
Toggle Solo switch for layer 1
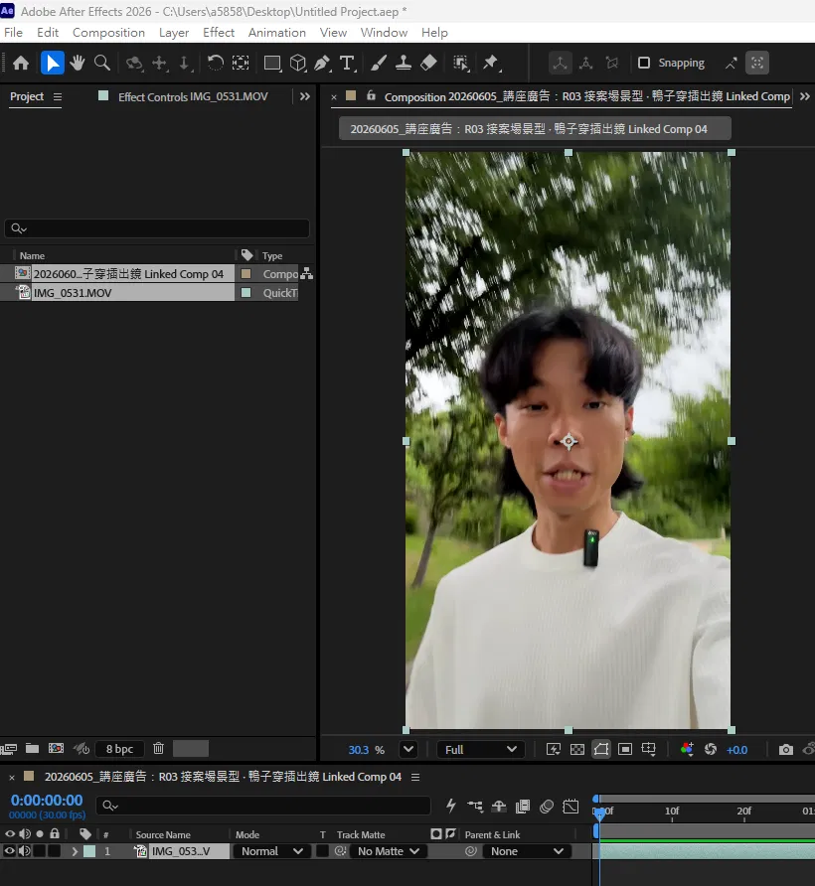tap(39, 851)
